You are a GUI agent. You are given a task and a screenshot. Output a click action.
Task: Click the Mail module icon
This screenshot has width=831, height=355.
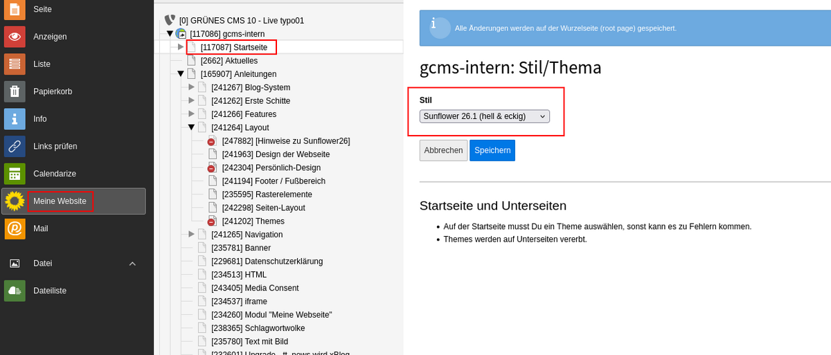15,228
